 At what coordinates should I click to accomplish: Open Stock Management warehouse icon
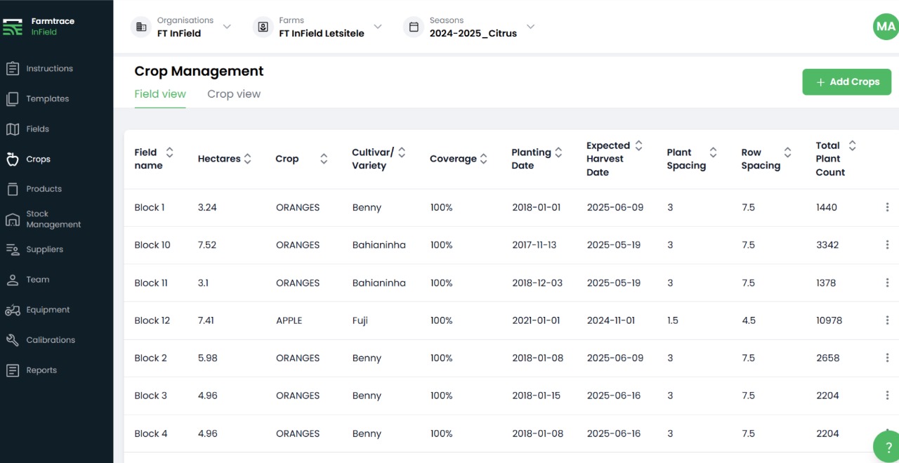(12, 219)
